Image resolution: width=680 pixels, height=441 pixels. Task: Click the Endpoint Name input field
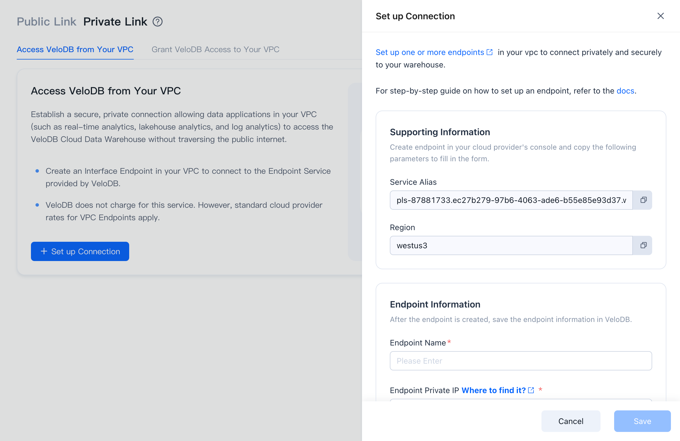520,361
